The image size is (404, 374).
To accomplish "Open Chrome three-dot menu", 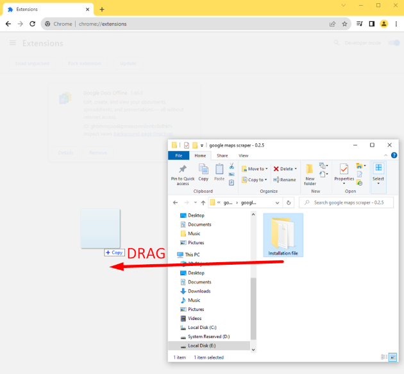I will click(x=396, y=24).
